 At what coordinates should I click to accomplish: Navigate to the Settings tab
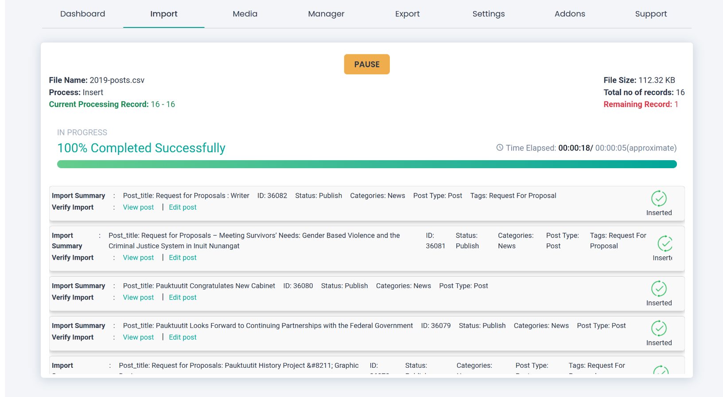(x=488, y=14)
